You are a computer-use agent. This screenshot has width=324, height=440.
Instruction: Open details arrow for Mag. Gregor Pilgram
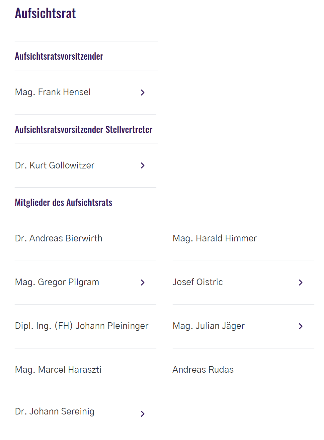point(143,283)
